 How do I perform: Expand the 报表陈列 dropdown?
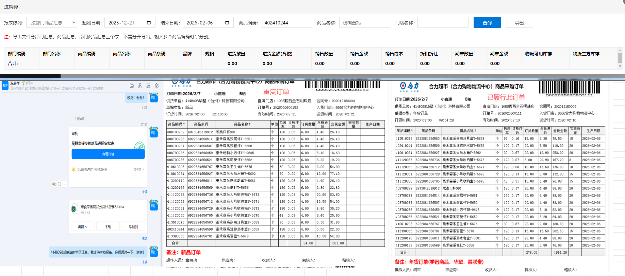52,23
